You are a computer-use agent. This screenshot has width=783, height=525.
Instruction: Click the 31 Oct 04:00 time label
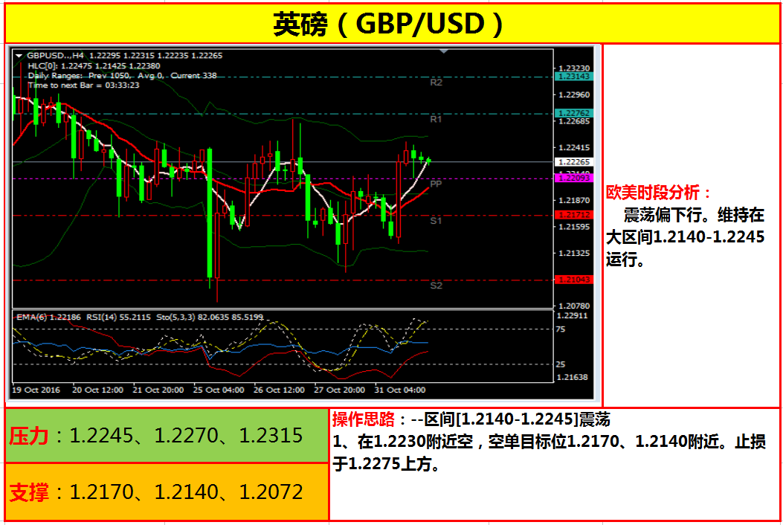point(399,390)
